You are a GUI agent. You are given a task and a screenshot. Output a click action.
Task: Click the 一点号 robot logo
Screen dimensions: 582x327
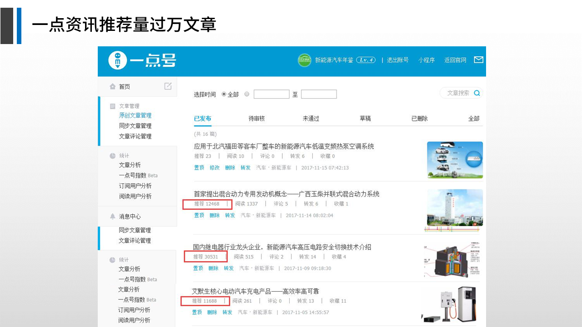pyautogui.click(x=118, y=60)
